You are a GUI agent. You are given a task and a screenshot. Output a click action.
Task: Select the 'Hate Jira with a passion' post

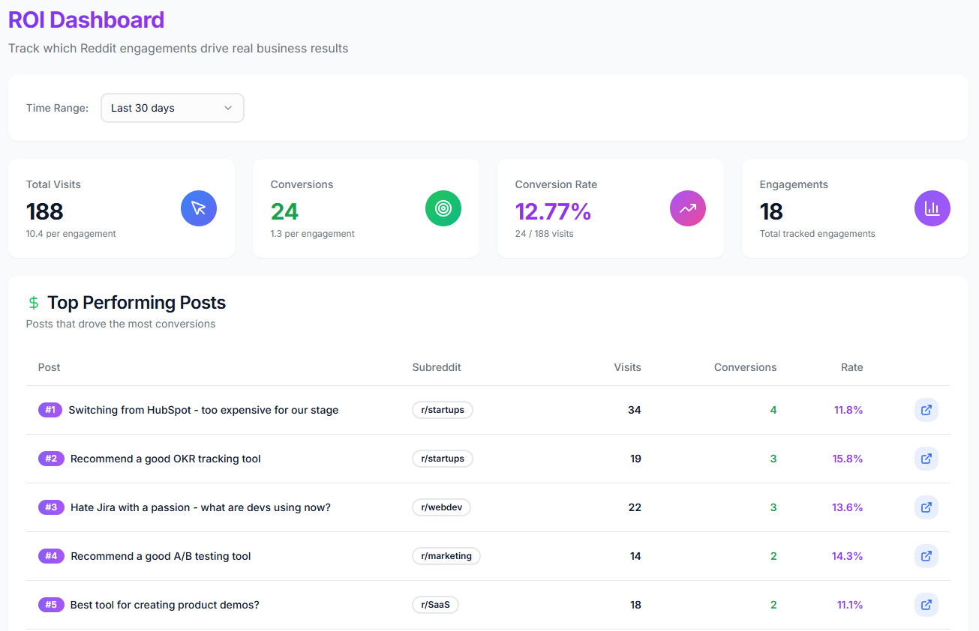click(200, 507)
